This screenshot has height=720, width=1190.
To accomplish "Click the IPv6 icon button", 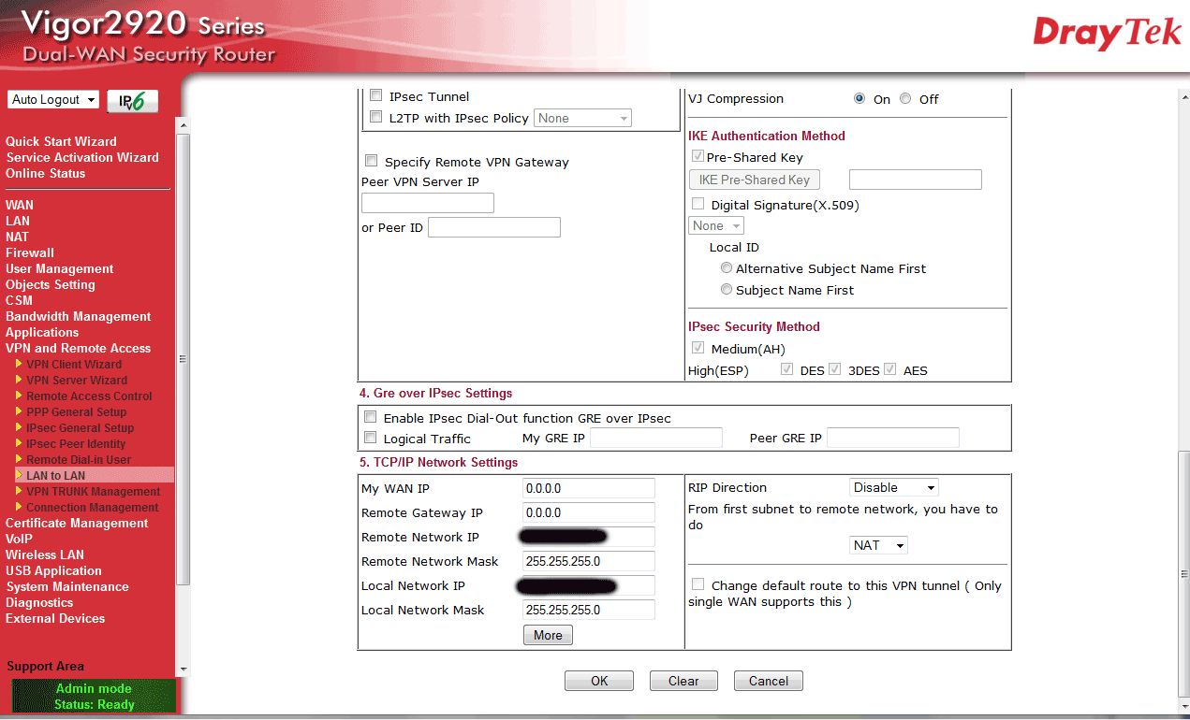I will (133, 101).
